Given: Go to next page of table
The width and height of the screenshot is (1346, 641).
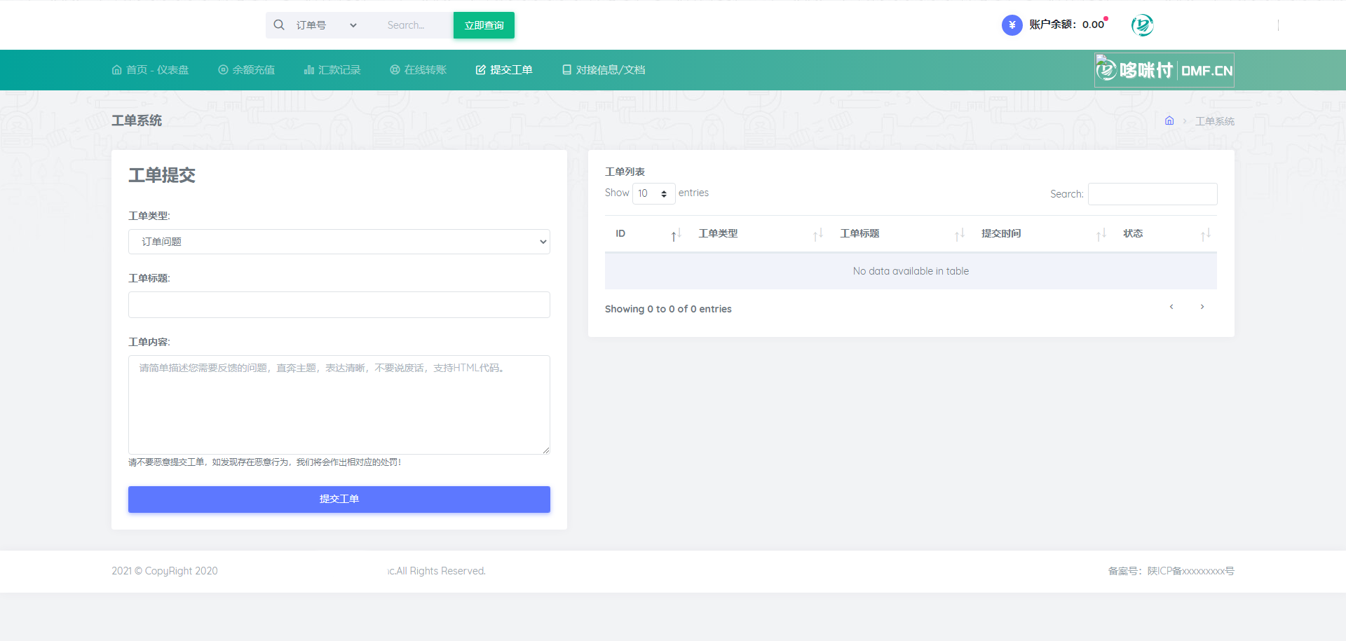Looking at the screenshot, I should 1202,307.
